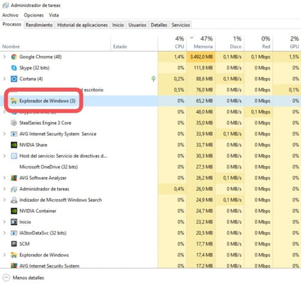The image size is (301, 287).
Task: Select the NVIDIA Share process name
Action: pos(33,145)
